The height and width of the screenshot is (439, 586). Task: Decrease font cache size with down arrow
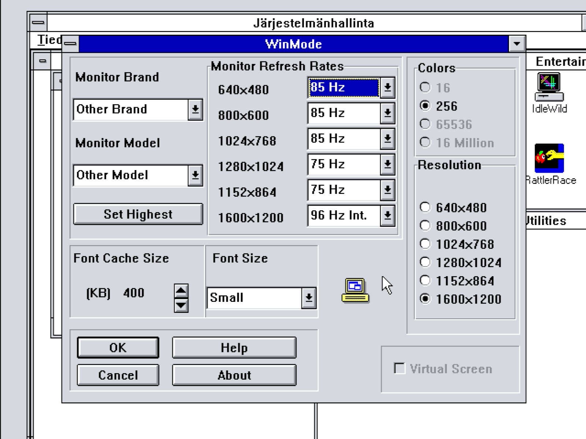pyautogui.click(x=181, y=305)
